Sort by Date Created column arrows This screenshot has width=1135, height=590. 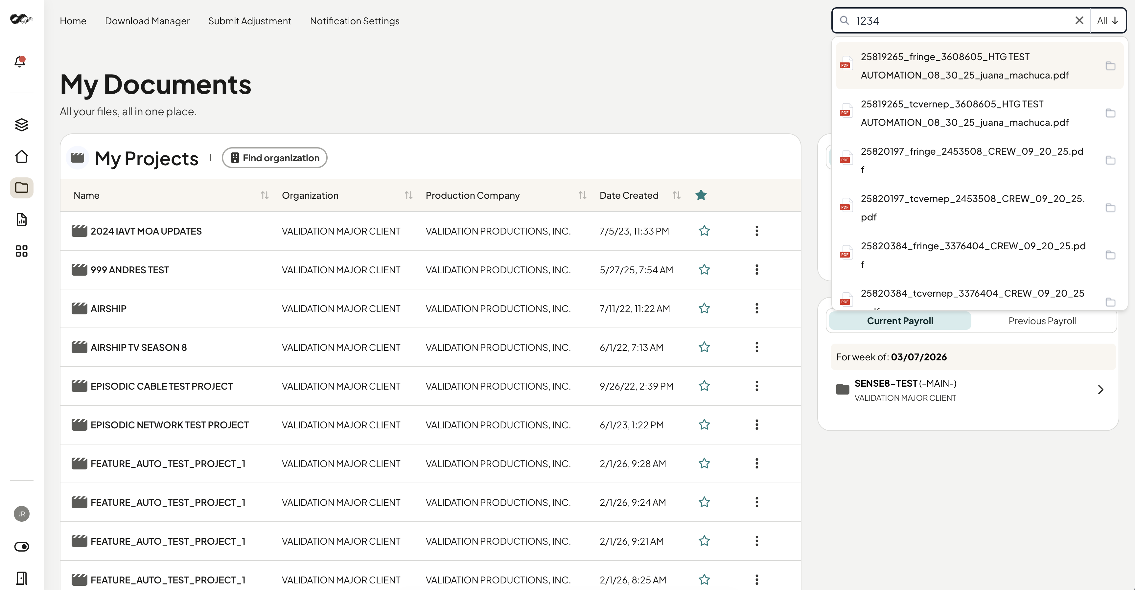tap(677, 195)
